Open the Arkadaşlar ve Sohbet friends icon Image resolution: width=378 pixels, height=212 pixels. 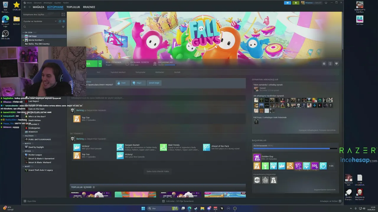(x=340, y=201)
